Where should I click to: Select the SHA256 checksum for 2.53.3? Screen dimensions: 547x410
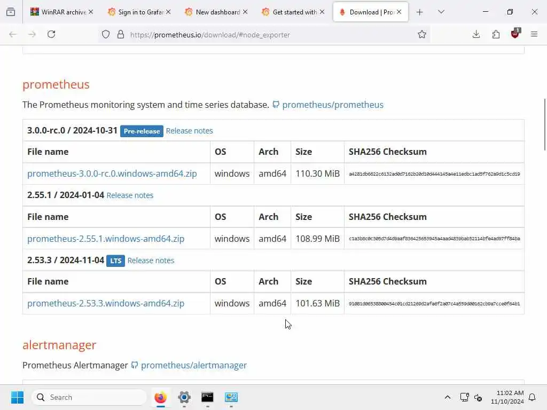coord(434,304)
